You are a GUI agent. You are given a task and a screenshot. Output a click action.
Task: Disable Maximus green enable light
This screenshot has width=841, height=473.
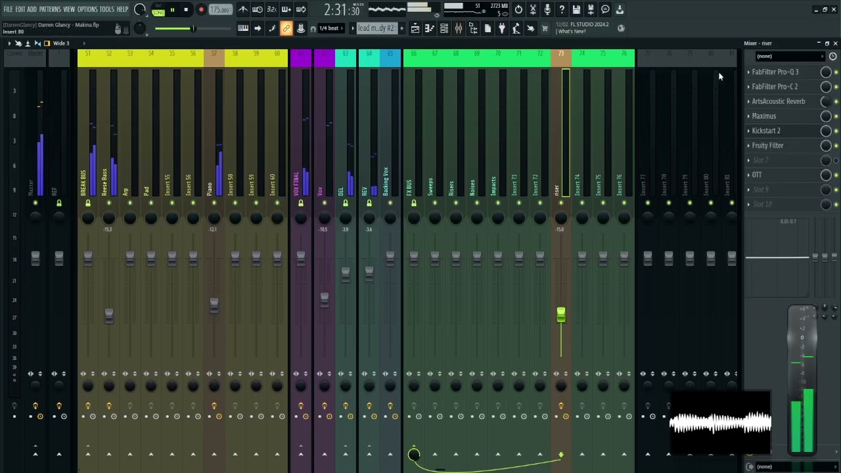click(x=836, y=116)
